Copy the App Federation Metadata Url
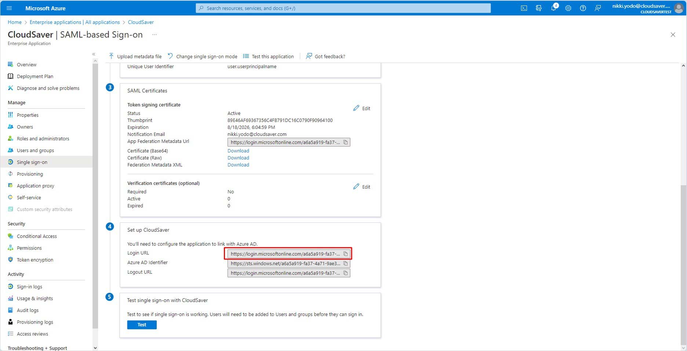 point(345,142)
